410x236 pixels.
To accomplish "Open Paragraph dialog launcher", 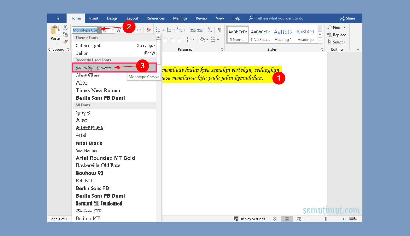I will 222,50.
